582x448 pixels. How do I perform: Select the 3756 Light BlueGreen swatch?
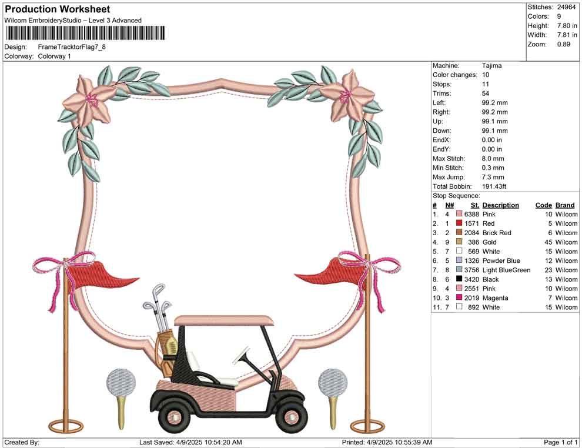[x=460, y=270]
